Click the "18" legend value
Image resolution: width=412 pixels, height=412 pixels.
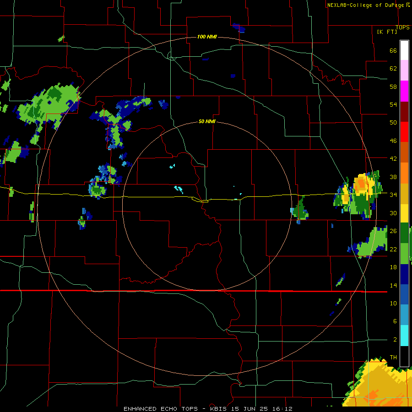pyautogui.click(x=393, y=267)
